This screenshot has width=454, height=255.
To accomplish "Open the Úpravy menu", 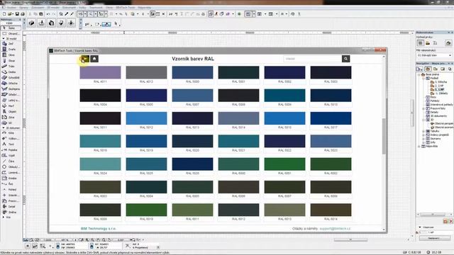I will [23, 8].
